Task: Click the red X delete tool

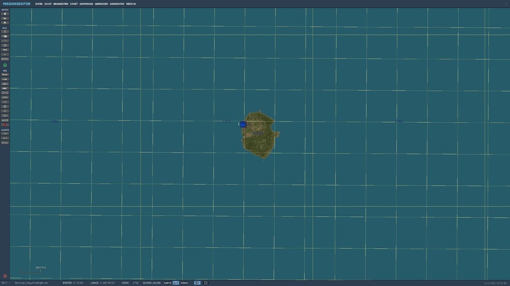Action: click(x=5, y=125)
